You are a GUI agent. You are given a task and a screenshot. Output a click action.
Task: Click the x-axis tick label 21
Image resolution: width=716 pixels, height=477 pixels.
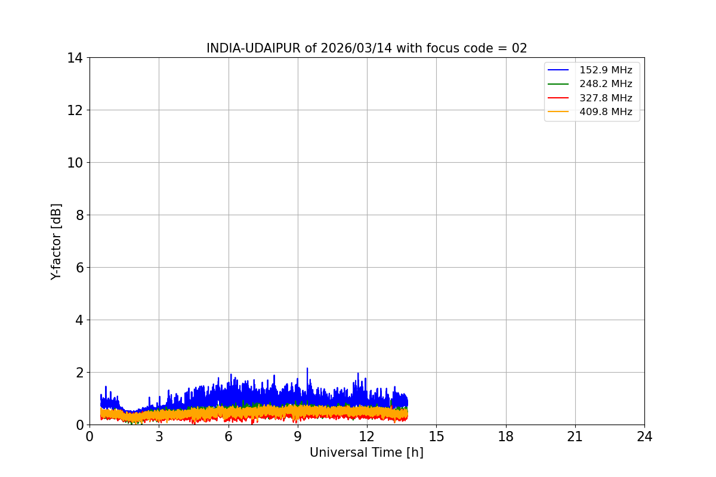click(x=575, y=436)
